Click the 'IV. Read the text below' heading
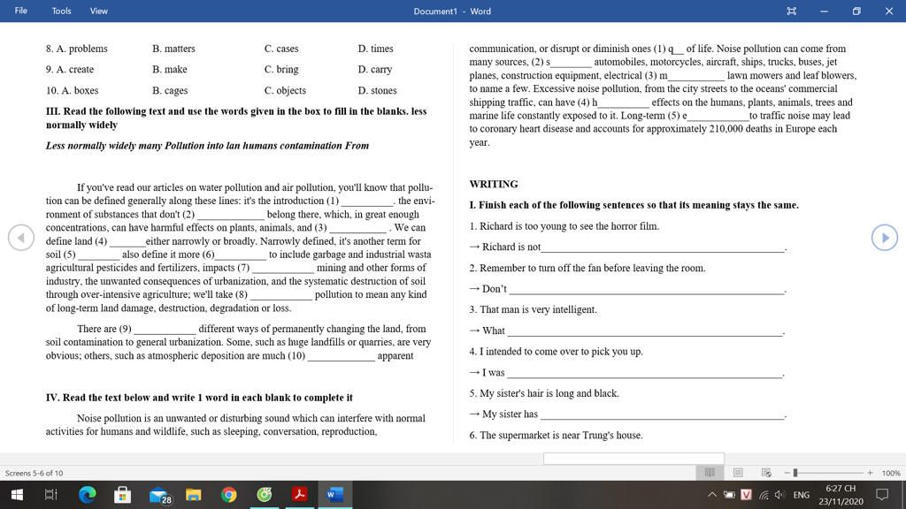Screen dimensions: 906x509 (x=199, y=398)
